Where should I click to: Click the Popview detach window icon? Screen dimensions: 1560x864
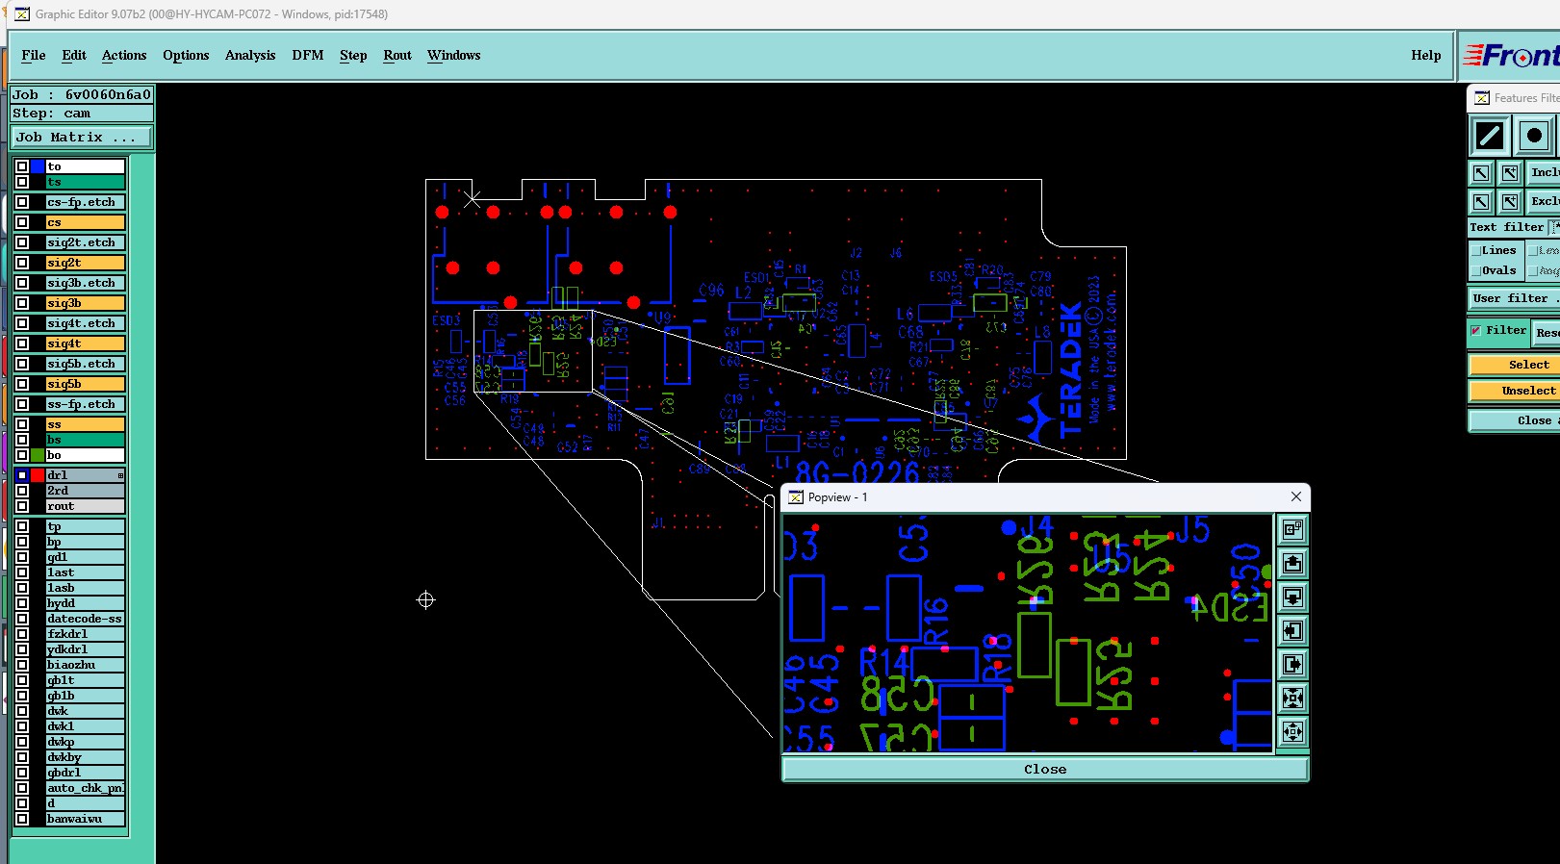1292,529
